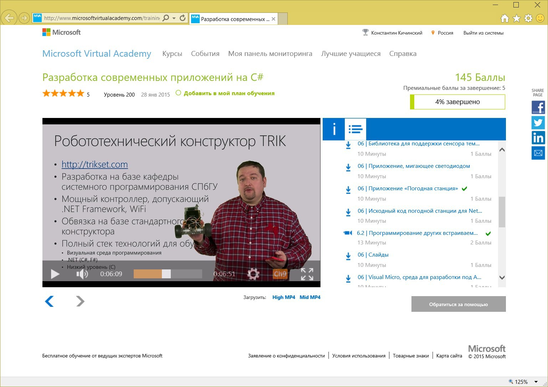
Task: Open 06 | Библиотека для поддержки сенсора link
Action: (x=419, y=144)
